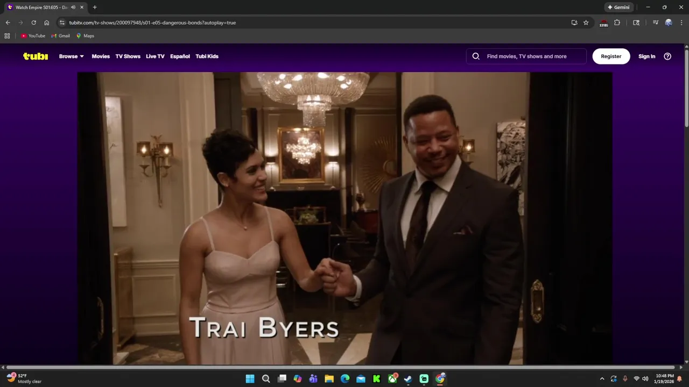Close the Watch Empire tab
Viewport: 689px width, 387px height.
pos(81,8)
